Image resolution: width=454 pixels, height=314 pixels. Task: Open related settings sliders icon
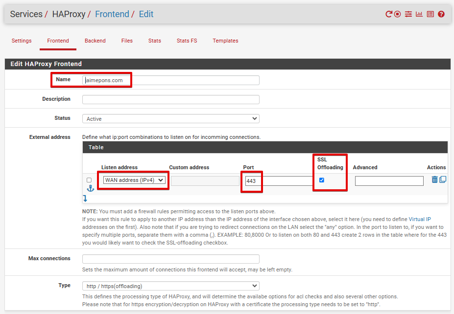(408, 14)
